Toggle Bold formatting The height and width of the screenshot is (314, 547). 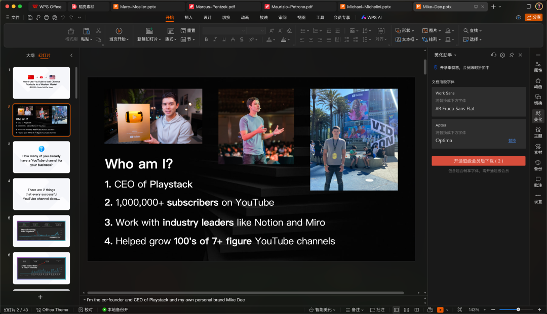tap(206, 39)
